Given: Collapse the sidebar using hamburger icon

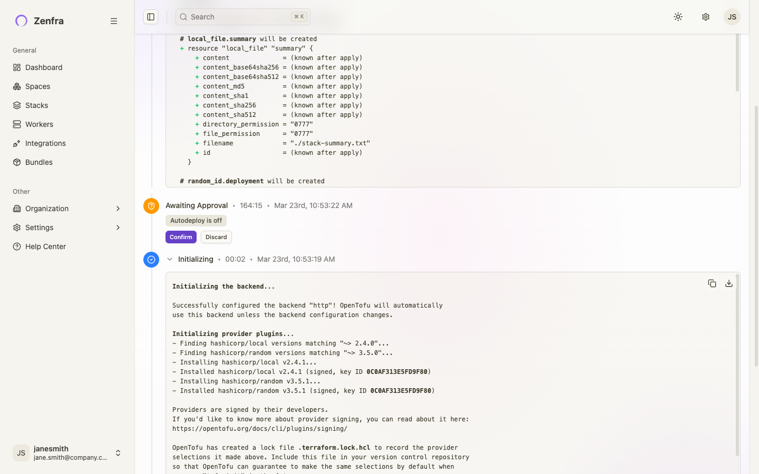Looking at the screenshot, I should [x=114, y=21].
